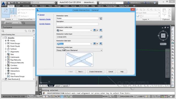Close the command line with X icon
Screen dimensions: 176x99
tap(40, 90)
